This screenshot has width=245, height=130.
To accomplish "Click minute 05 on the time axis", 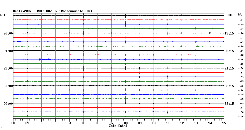I will coord(84,123).
